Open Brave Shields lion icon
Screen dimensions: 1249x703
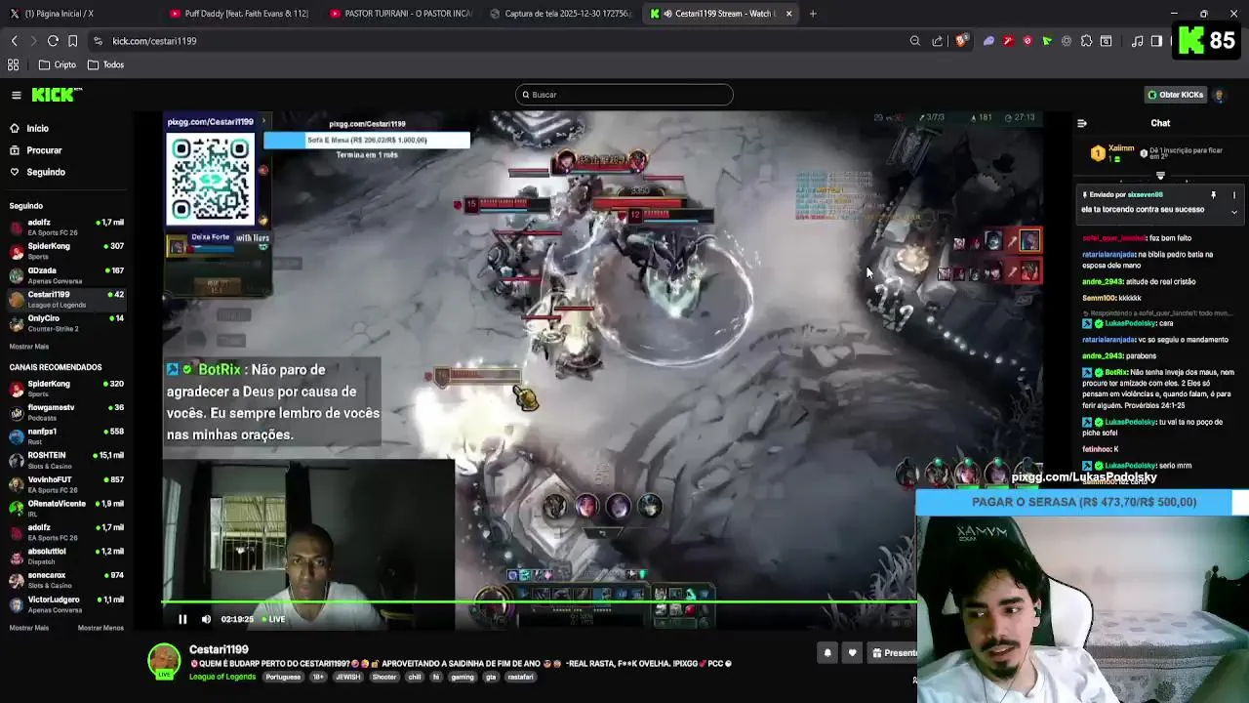click(x=962, y=41)
